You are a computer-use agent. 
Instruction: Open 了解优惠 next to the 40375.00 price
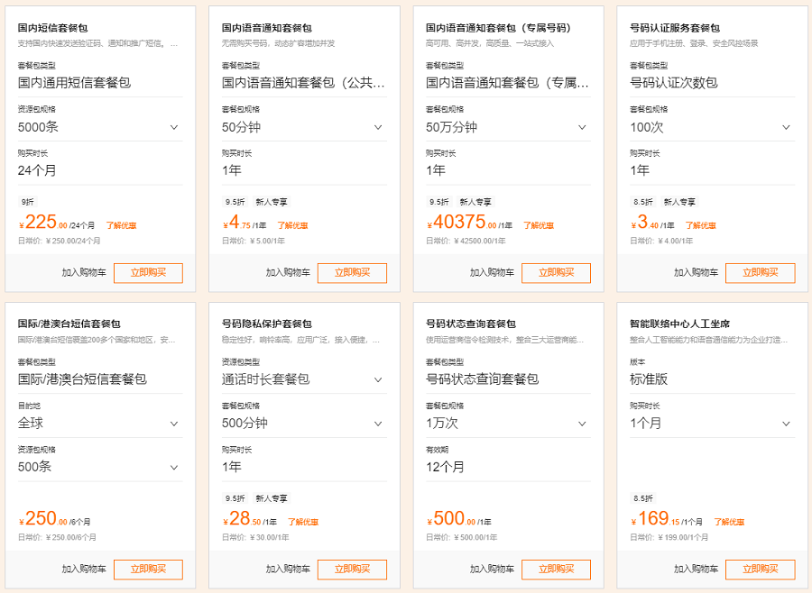click(x=539, y=225)
